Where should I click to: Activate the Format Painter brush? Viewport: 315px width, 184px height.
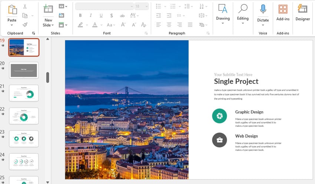coord(25,25)
